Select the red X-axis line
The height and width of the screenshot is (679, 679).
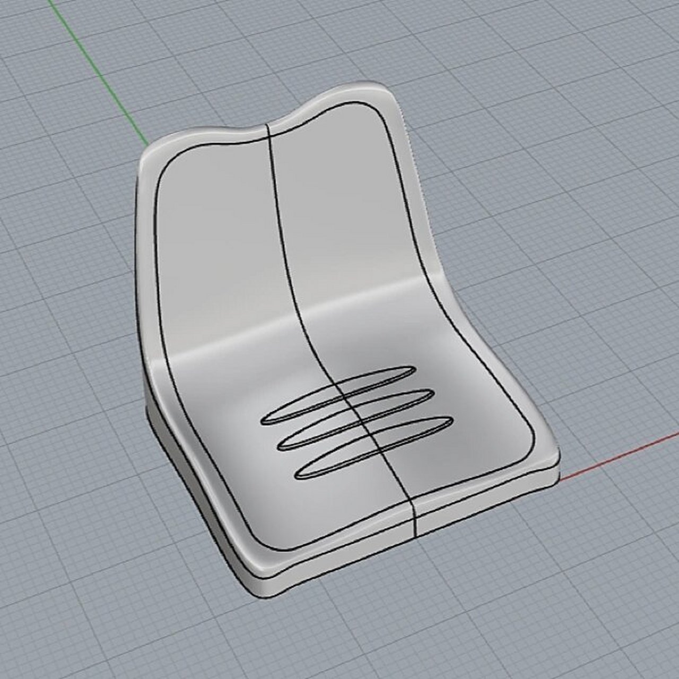coord(619,457)
